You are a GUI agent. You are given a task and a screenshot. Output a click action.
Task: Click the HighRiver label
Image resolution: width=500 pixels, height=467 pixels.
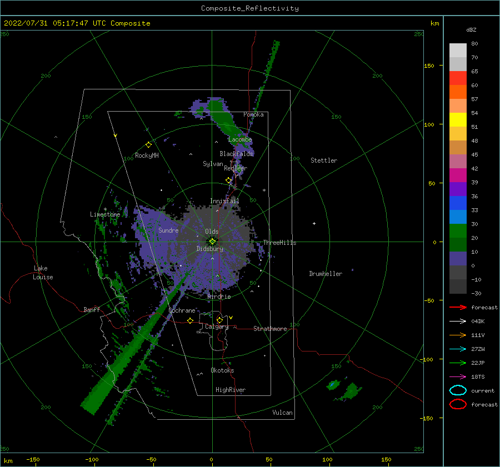[x=231, y=390]
